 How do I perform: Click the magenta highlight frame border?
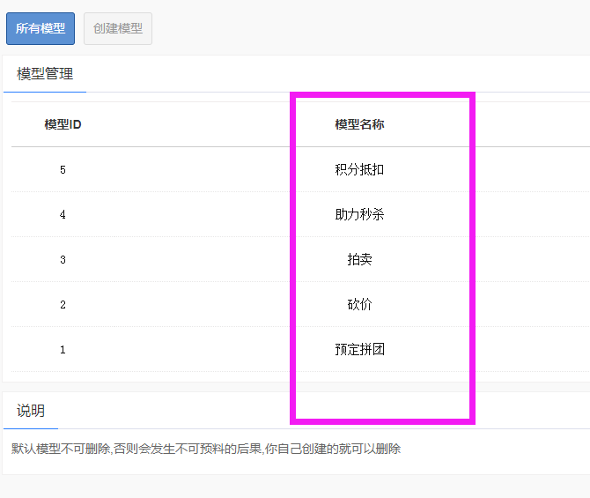point(294,256)
